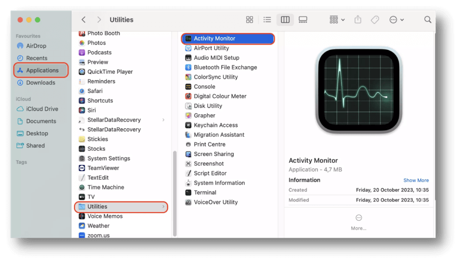461x263 pixels.
Task: Click the Finder back arrow button
Action: coord(84,20)
